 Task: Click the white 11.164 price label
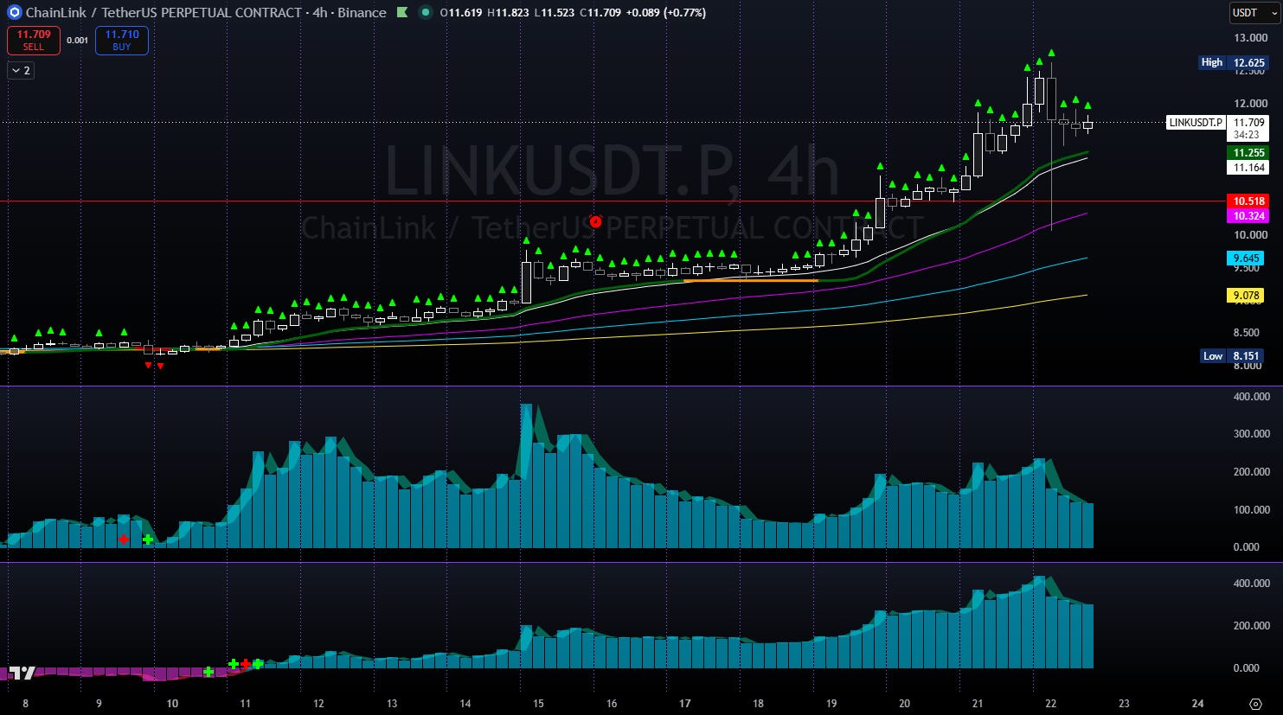[x=1248, y=168]
